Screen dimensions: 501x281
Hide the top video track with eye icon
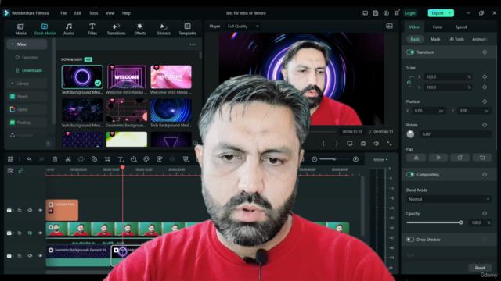(x=40, y=210)
